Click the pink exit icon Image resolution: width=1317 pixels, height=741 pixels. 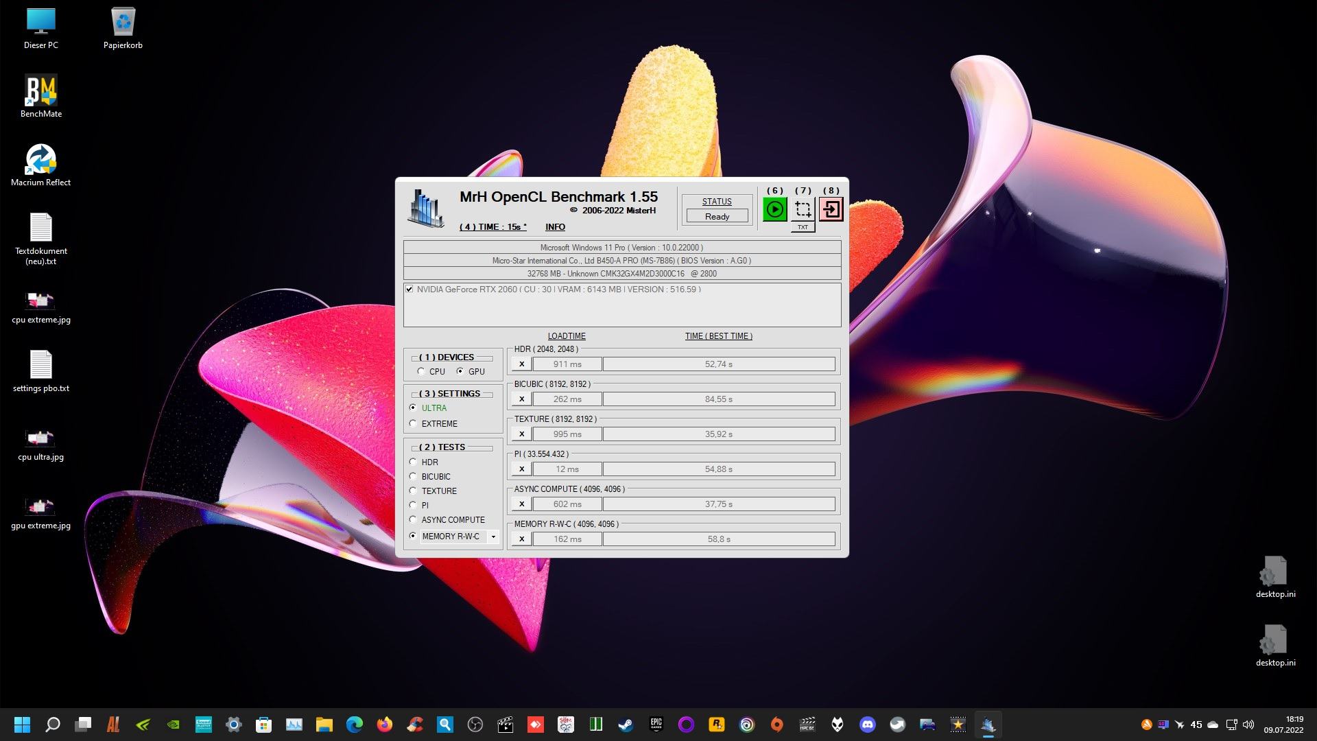[x=831, y=209]
